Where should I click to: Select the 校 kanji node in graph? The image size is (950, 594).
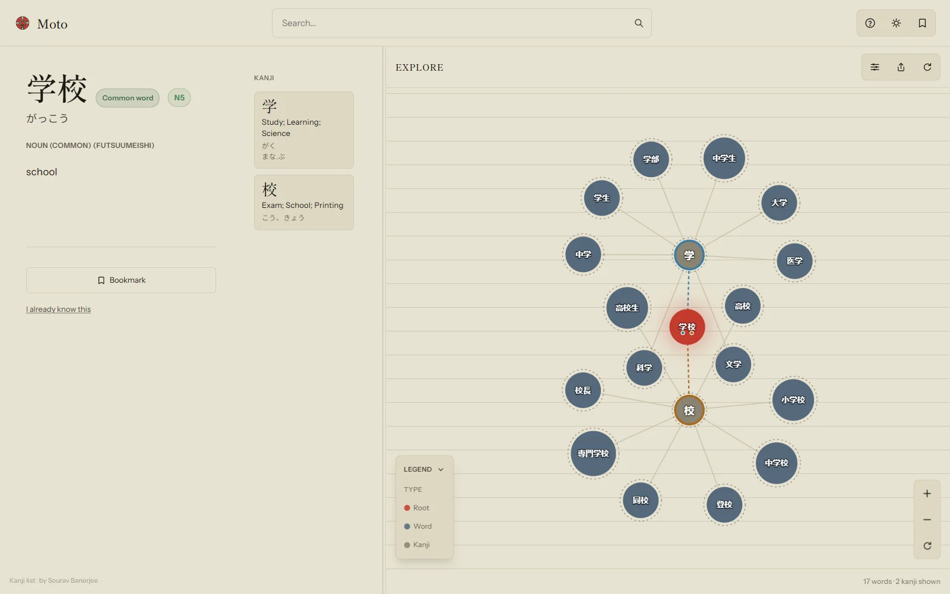click(x=689, y=410)
